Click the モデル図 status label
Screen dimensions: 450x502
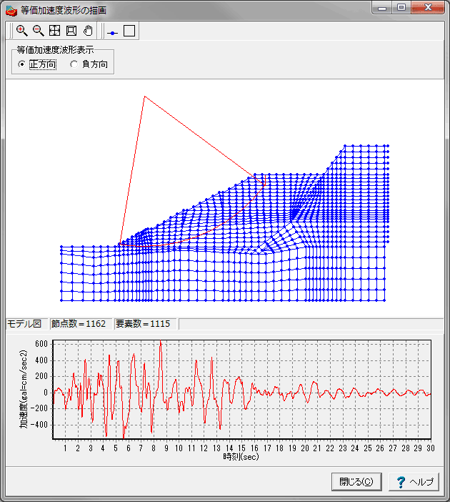pyautogui.click(x=24, y=324)
